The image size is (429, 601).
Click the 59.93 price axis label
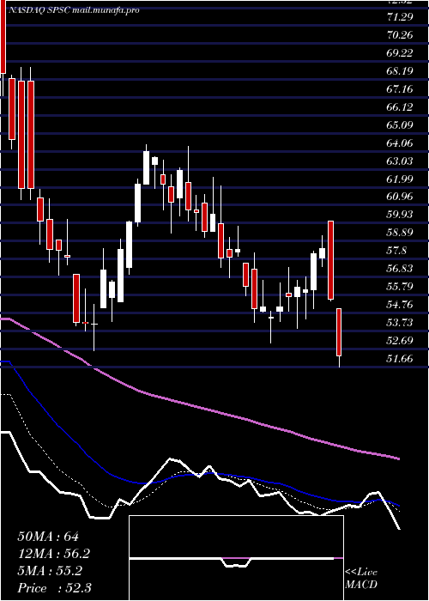tap(400, 215)
